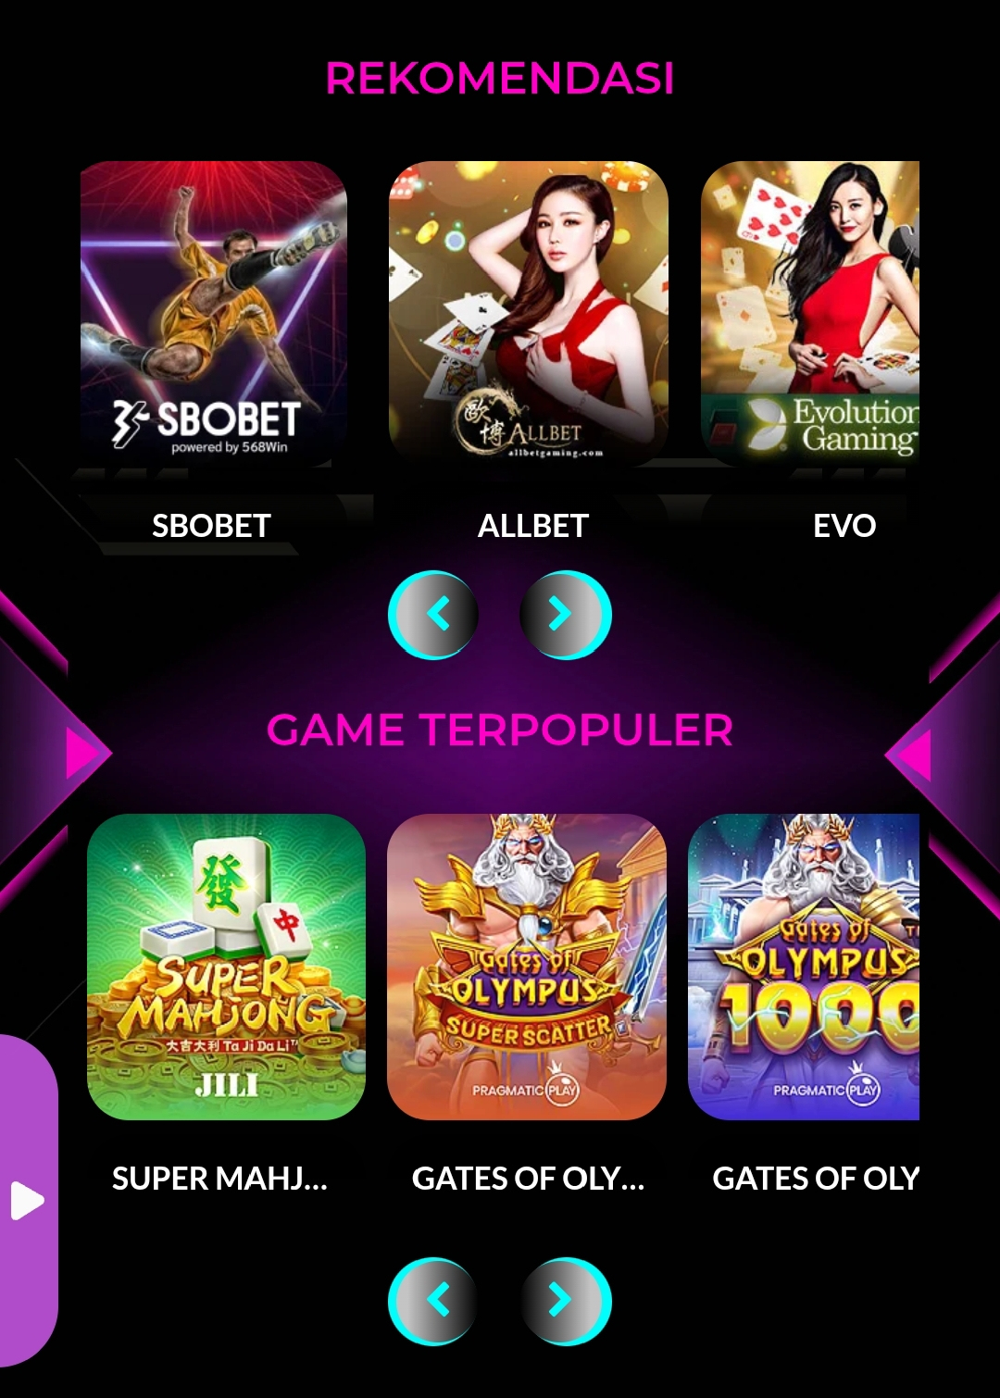Launch the Super Mahjong JILI game tile
This screenshot has height=1398, width=1000.
[226, 967]
